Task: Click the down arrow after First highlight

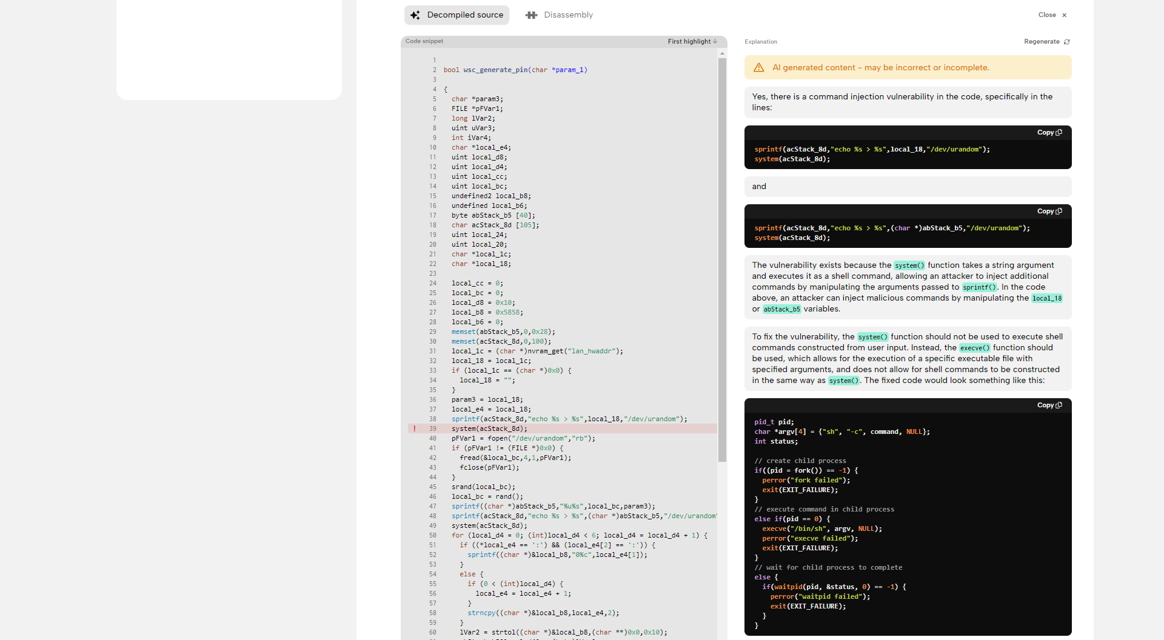Action: [x=717, y=41]
